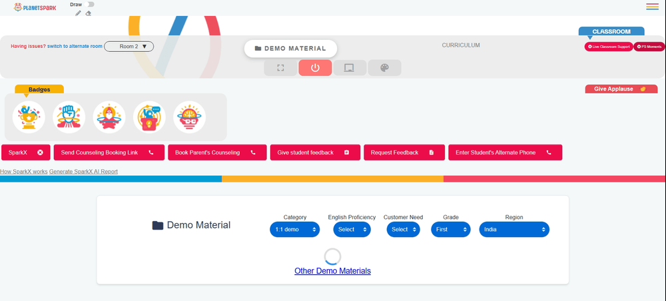666x301 pixels.
Task: Click the Demo Material folder icon in panel
Action: pos(158,226)
